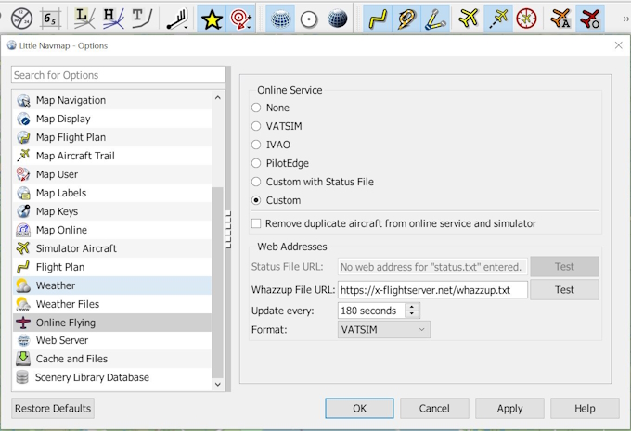Open the red target userpoint menu
631x431 pixels.
click(x=240, y=19)
